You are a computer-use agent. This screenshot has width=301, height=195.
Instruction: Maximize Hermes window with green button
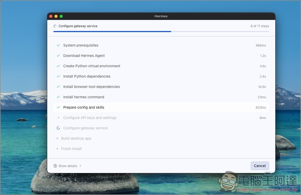(61, 16)
